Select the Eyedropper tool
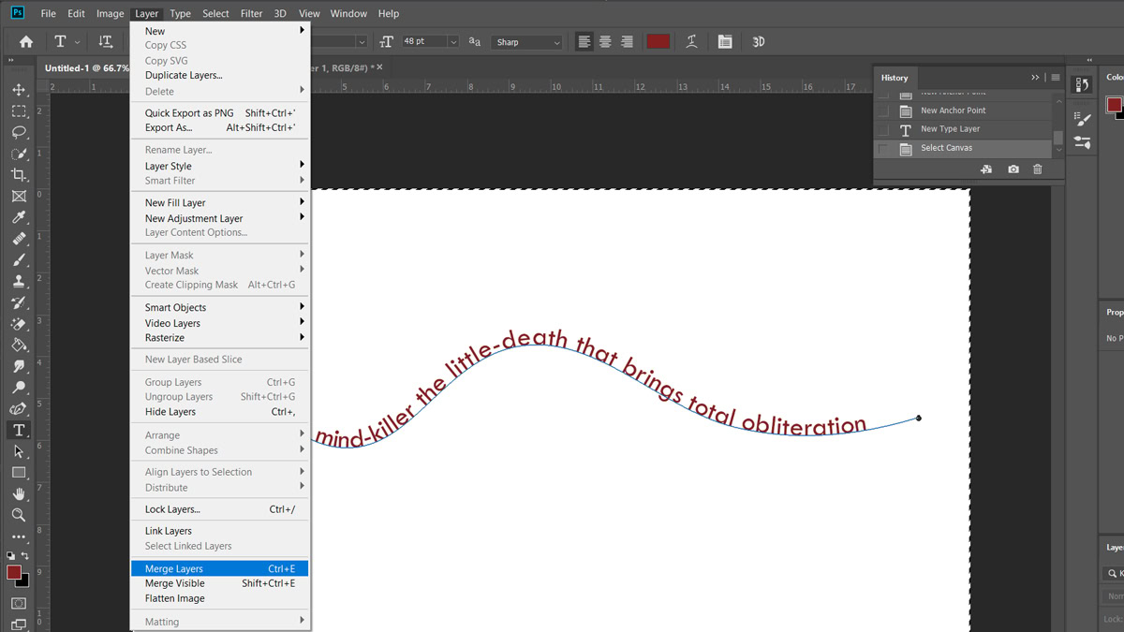 [19, 217]
